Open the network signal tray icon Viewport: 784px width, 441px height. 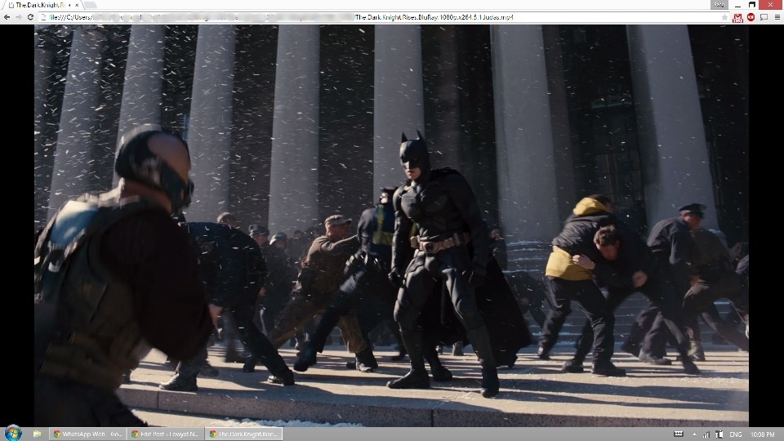(706, 434)
